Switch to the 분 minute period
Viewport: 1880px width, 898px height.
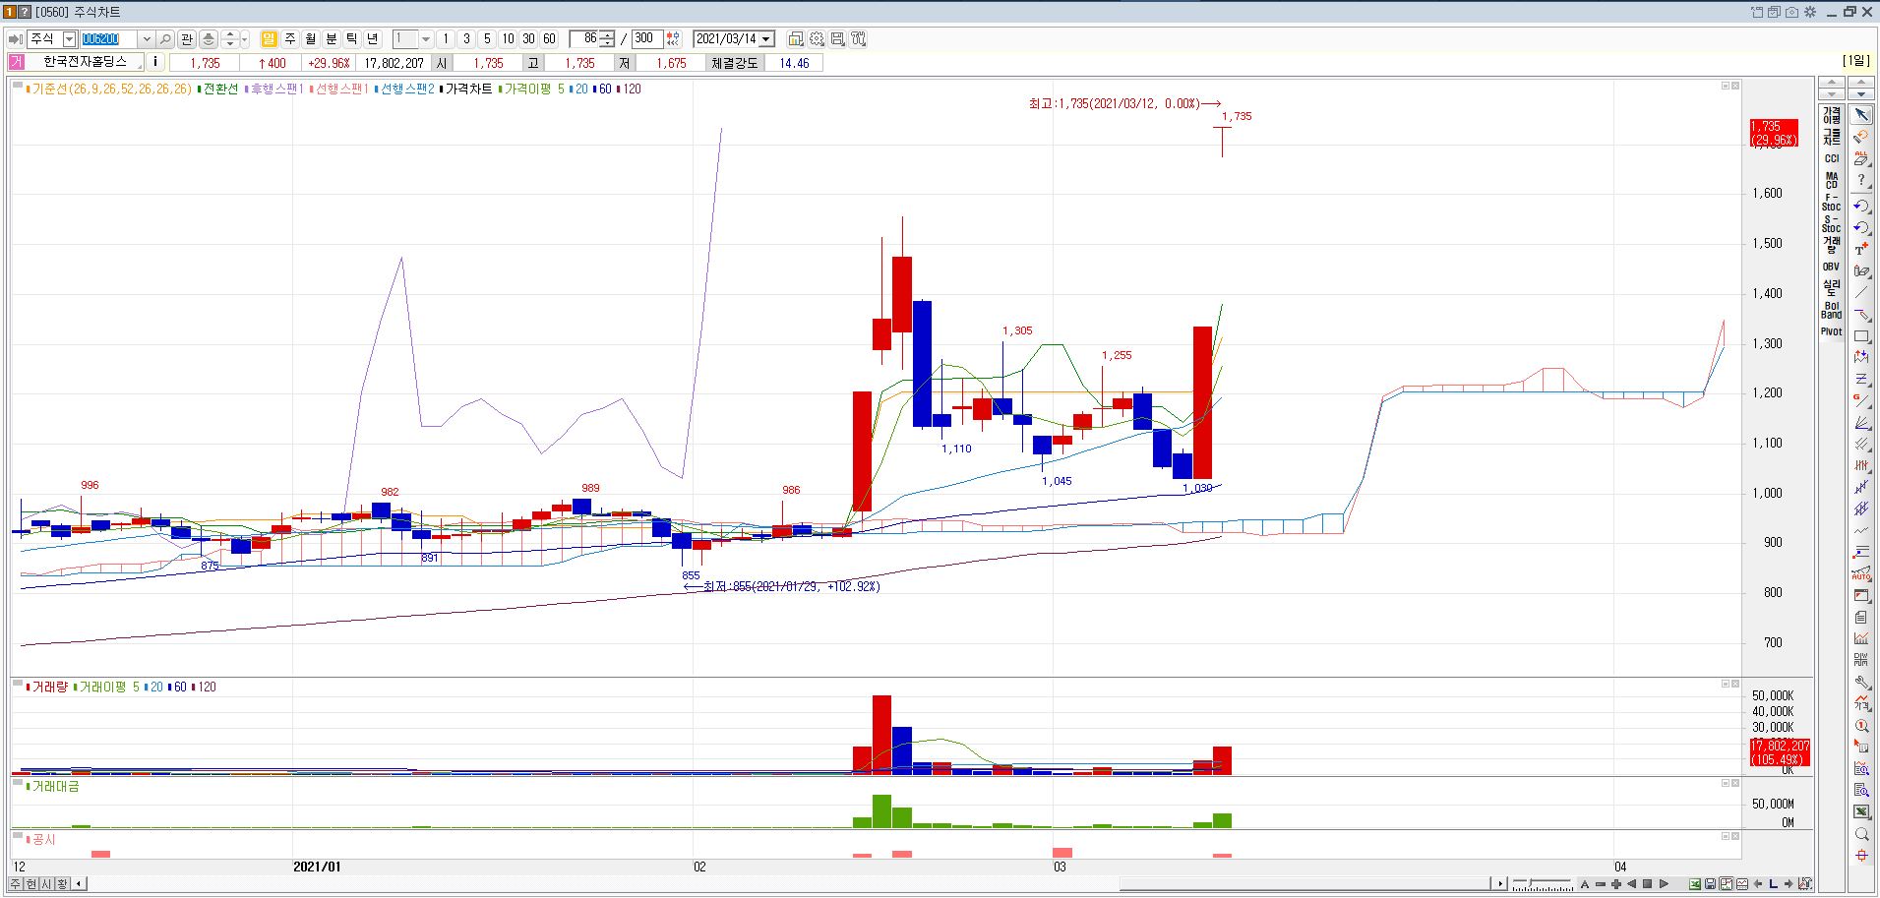point(331,39)
